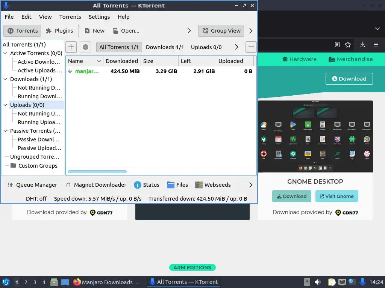
Task: Select Active Uploads tree item
Action: click(x=40, y=70)
